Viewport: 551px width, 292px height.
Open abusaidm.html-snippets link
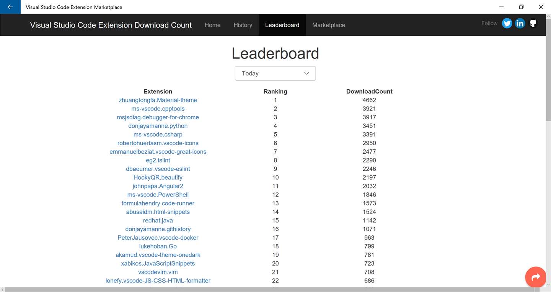[x=158, y=212]
